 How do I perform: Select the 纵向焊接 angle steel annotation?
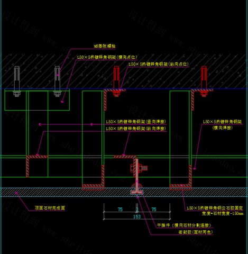(x=136, y=129)
